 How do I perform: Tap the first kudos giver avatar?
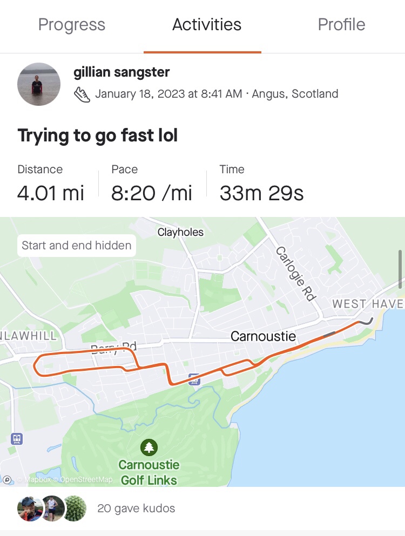pyautogui.click(x=29, y=508)
